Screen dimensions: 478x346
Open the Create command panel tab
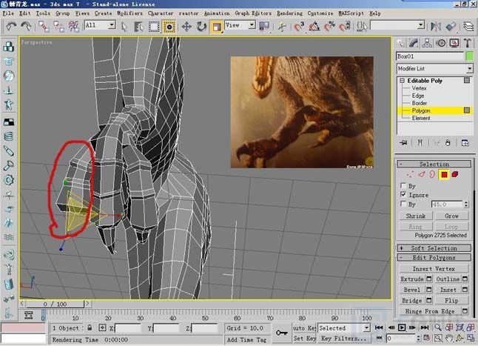tap(400, 43)
